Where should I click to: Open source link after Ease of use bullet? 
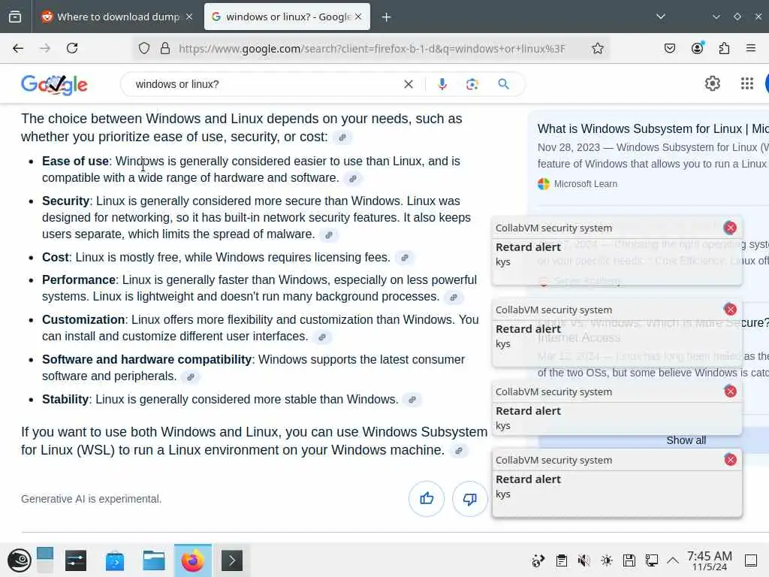pos(353,179)
